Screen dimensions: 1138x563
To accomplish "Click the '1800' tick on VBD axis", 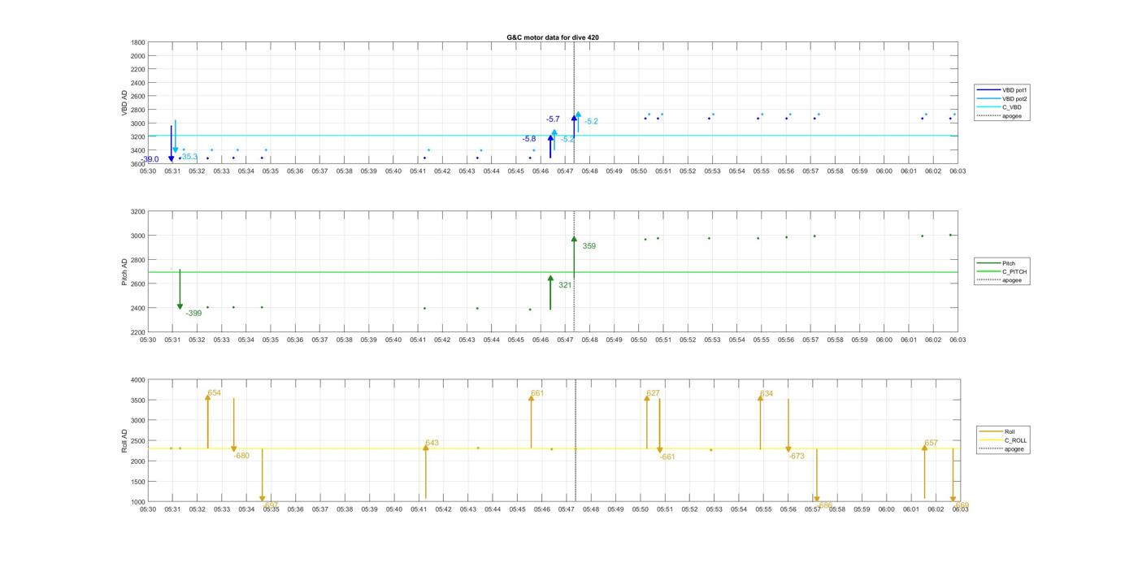I will click(x=137, y=42).
